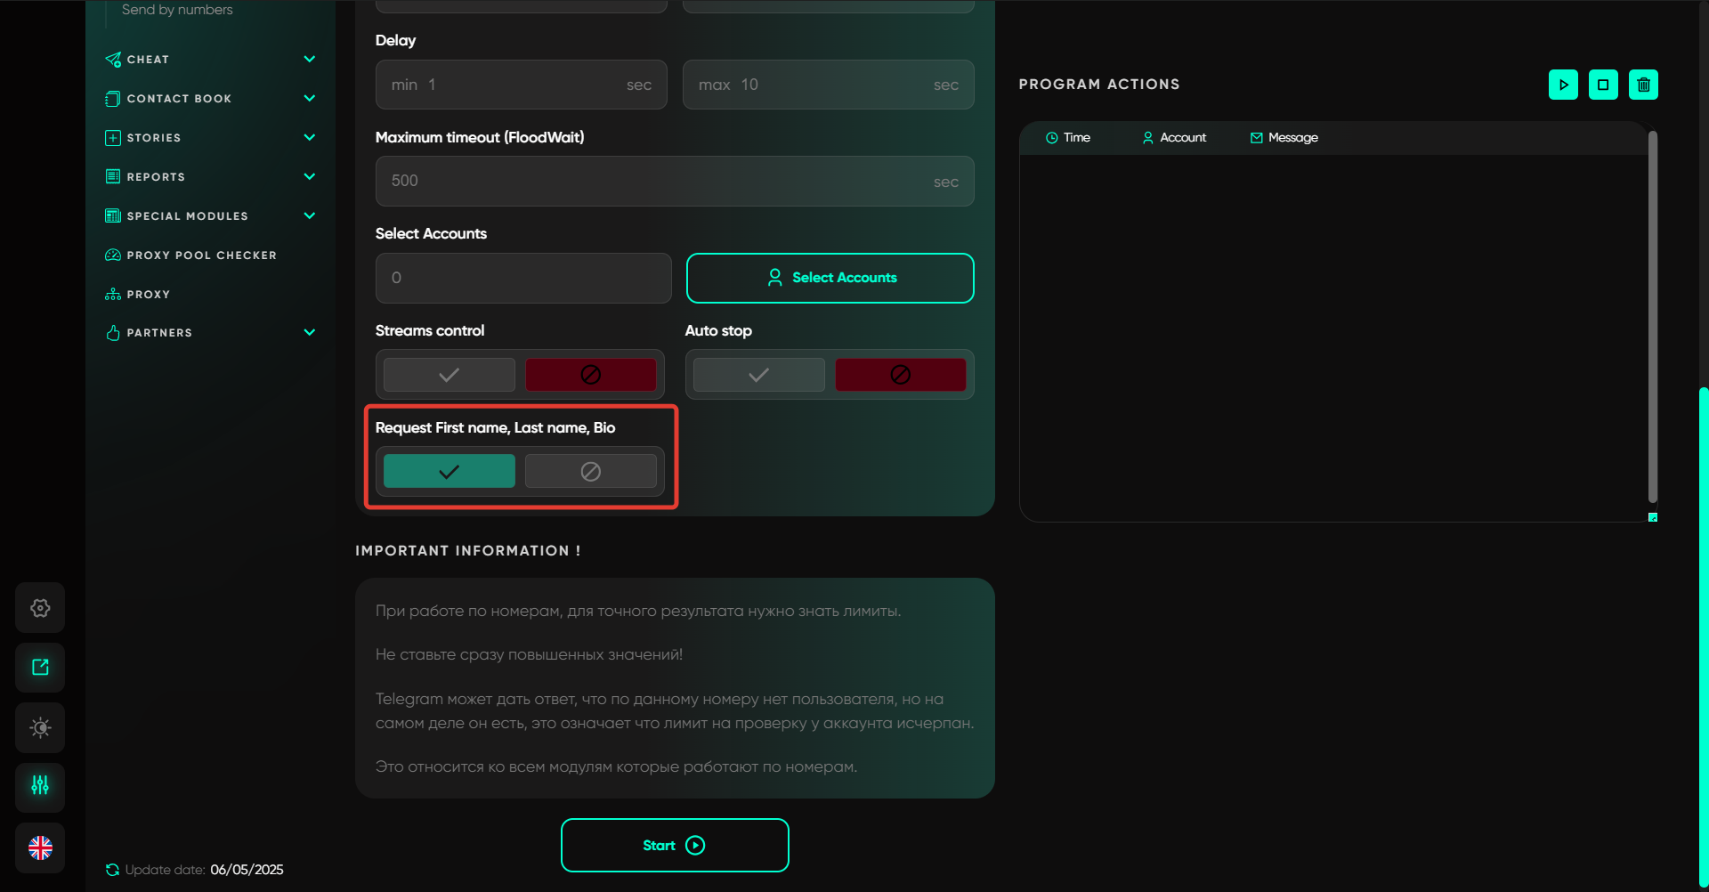Disable Request First name, Last name, Bio
The image size is (1709, 892).
coord(590,471)
